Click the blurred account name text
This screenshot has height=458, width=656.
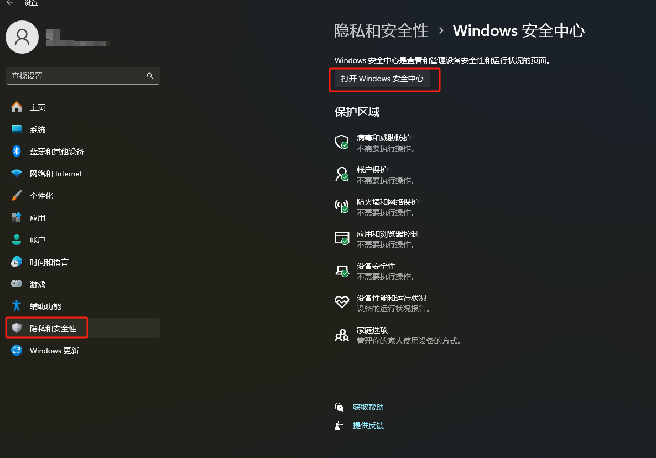[x=77, y=38]
